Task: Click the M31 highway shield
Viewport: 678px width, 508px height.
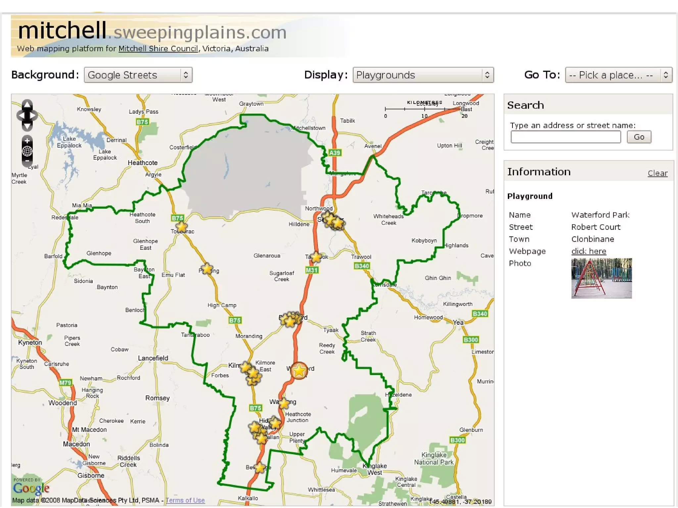Action: 312,270
